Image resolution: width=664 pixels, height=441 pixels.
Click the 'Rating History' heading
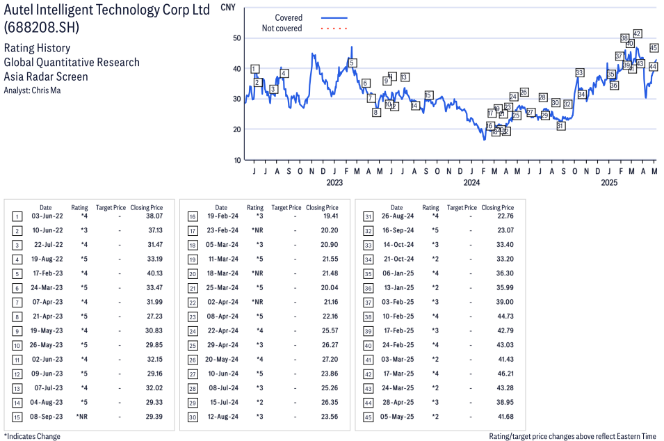click(38, 48)
